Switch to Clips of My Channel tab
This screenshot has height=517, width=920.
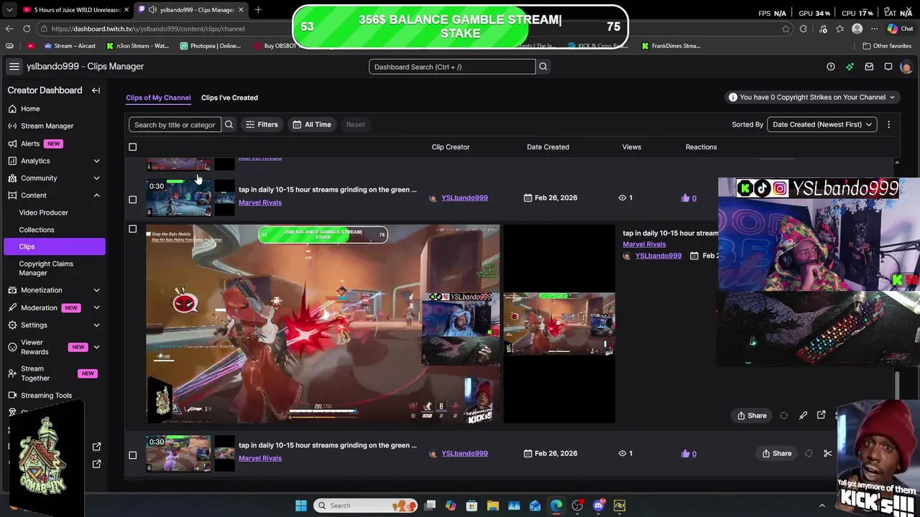[158, 98]
